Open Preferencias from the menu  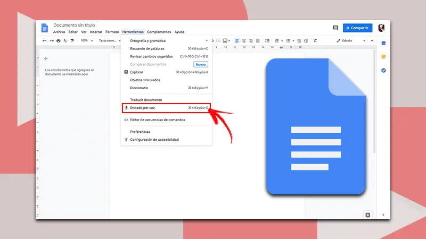pos(166,132)
